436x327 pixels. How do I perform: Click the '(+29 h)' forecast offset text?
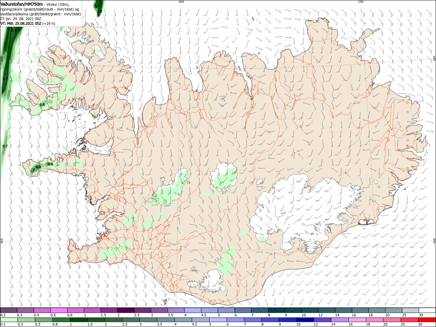49,24
